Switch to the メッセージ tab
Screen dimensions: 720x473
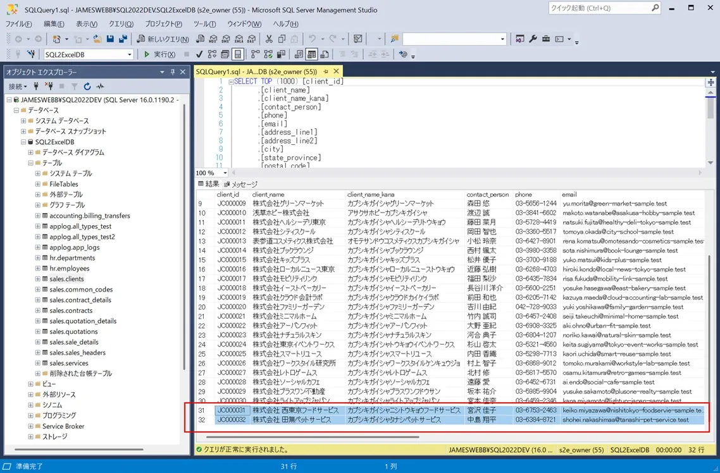click(x=240, y=184)
